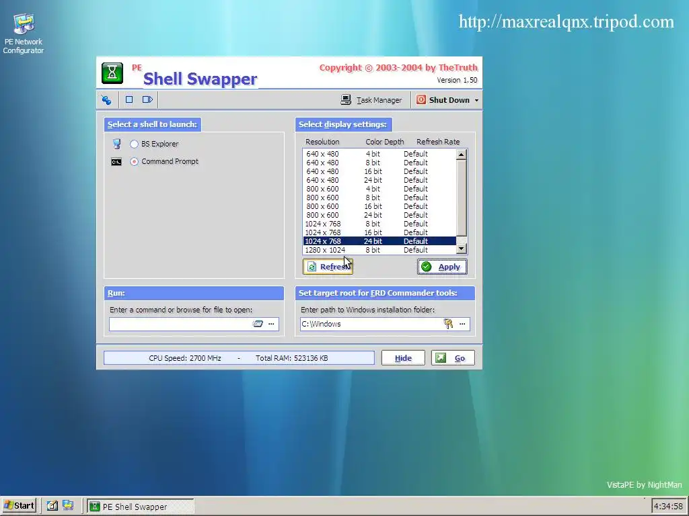689x516 pixels.
Task: Click the single square window toolbar icon
Action: coord(129,99)
